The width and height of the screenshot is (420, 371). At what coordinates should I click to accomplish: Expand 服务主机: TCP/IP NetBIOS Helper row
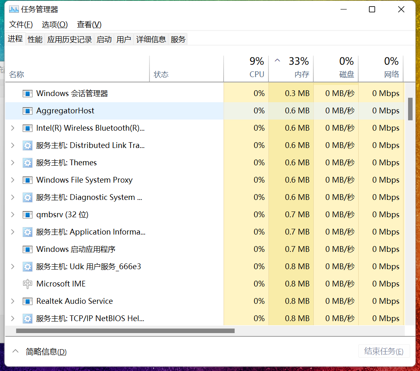click(x=13, y=319)
